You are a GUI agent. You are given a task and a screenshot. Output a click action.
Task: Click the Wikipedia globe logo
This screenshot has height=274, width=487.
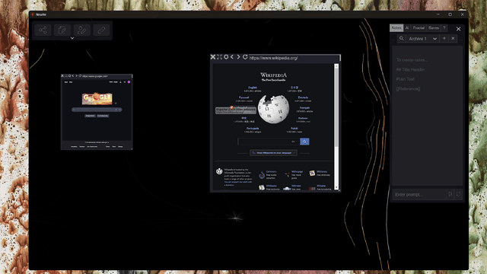click(274, 110)
